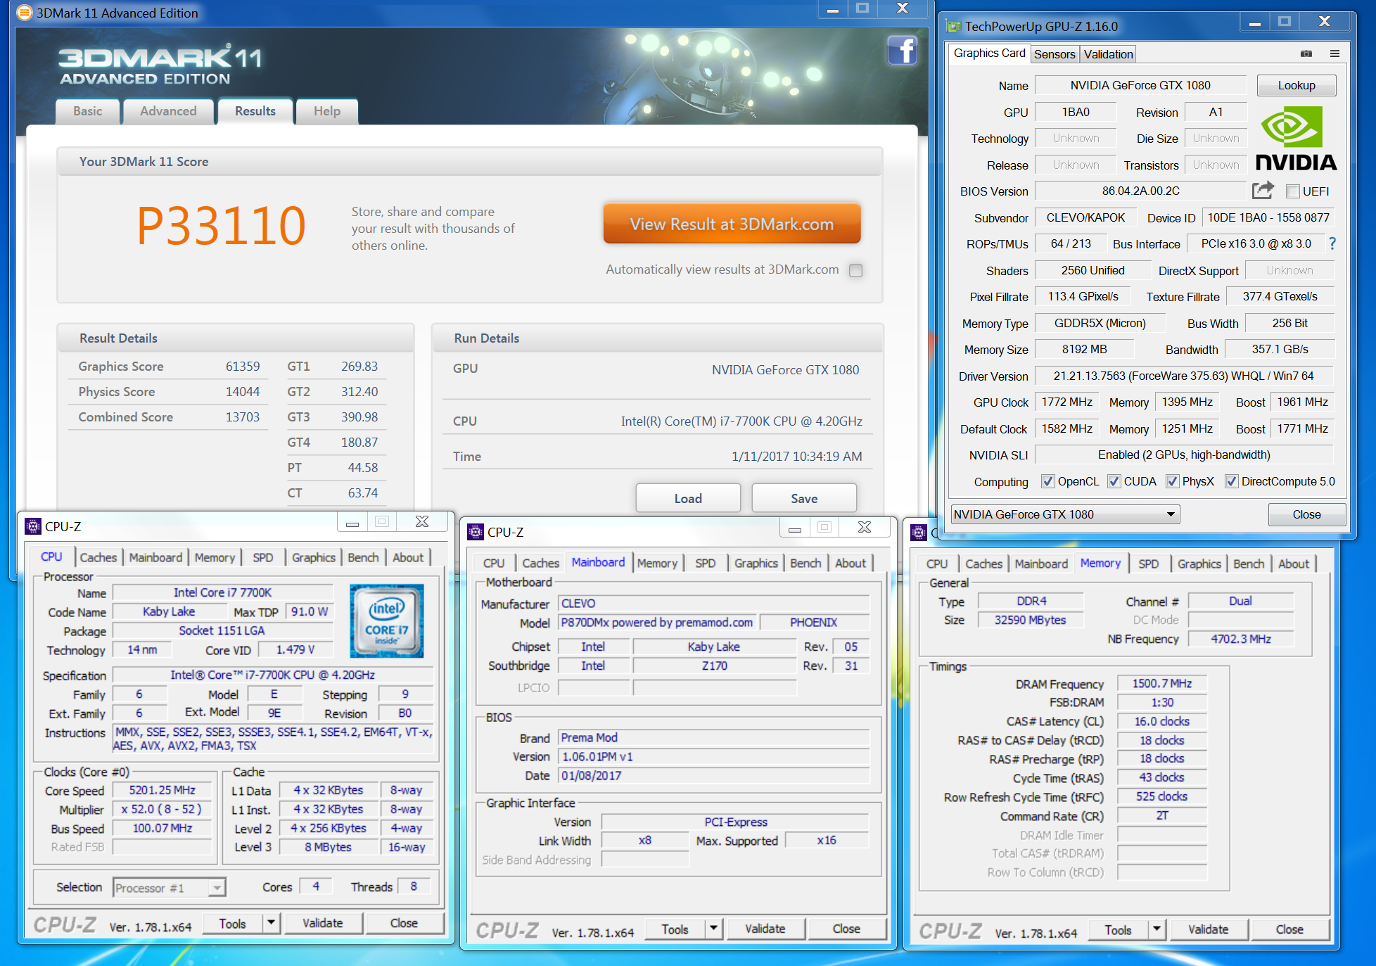The height and width of the screenshot is (966, 1376).
Task: Toggle the DirectCompute 5.0 checkbox
Action: coord(1232,481)
